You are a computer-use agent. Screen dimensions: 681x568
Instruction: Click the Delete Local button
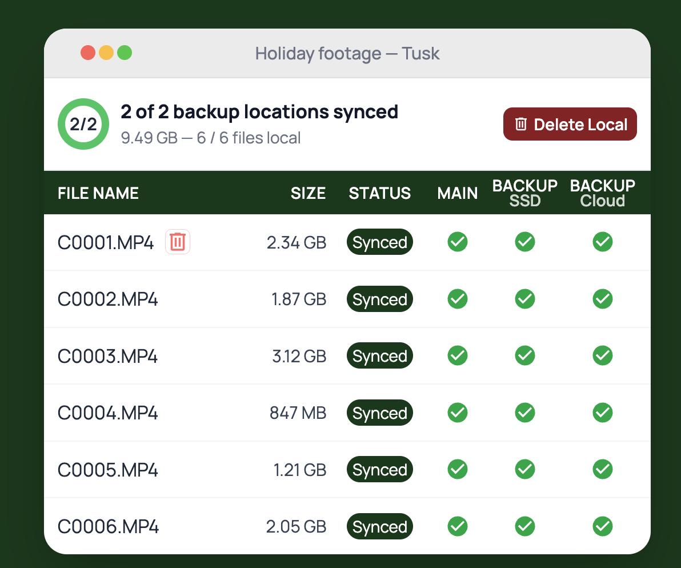pos(570,124)
